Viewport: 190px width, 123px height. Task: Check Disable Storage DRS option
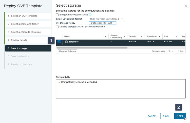[57, 27]
